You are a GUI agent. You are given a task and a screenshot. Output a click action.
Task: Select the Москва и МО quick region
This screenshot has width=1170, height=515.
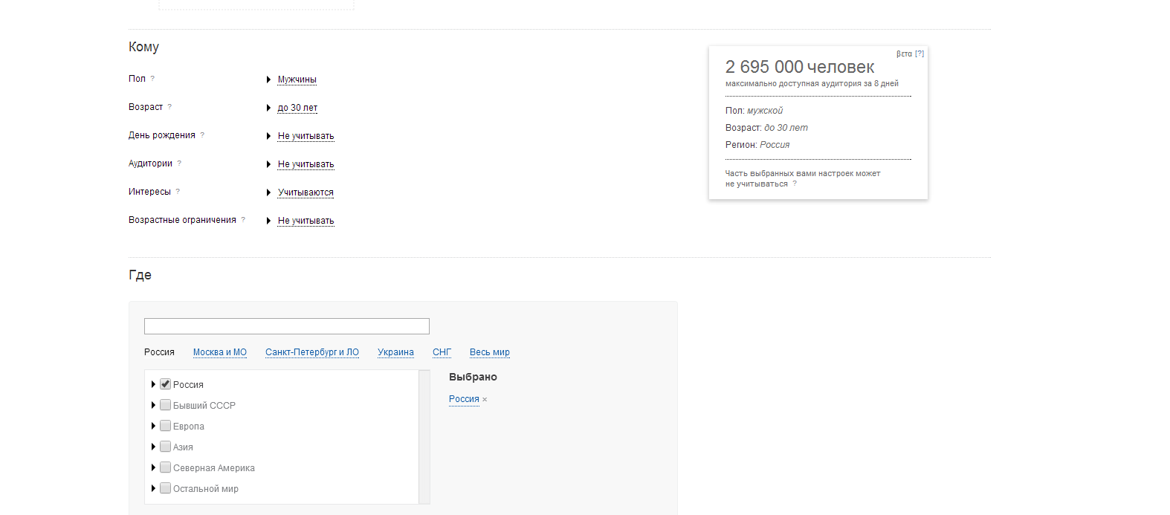click(x=219, y=352)
